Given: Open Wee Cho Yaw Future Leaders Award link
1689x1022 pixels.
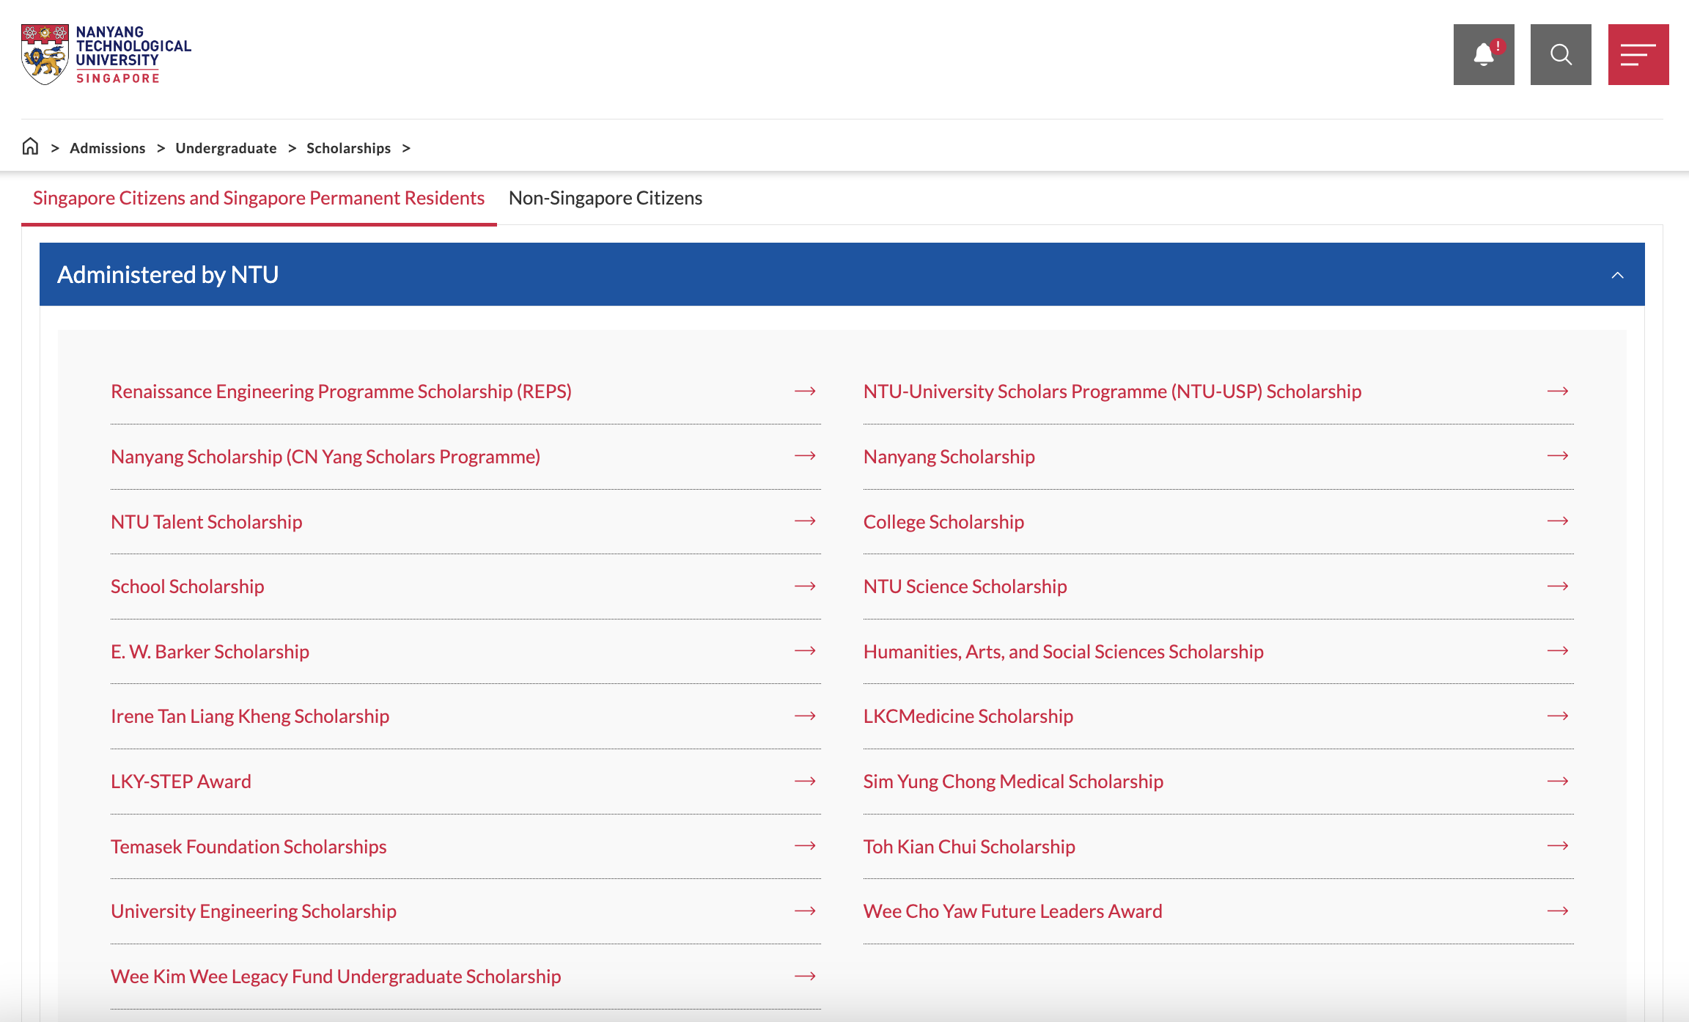Looking at the screenshot, I should (1013, 911).
